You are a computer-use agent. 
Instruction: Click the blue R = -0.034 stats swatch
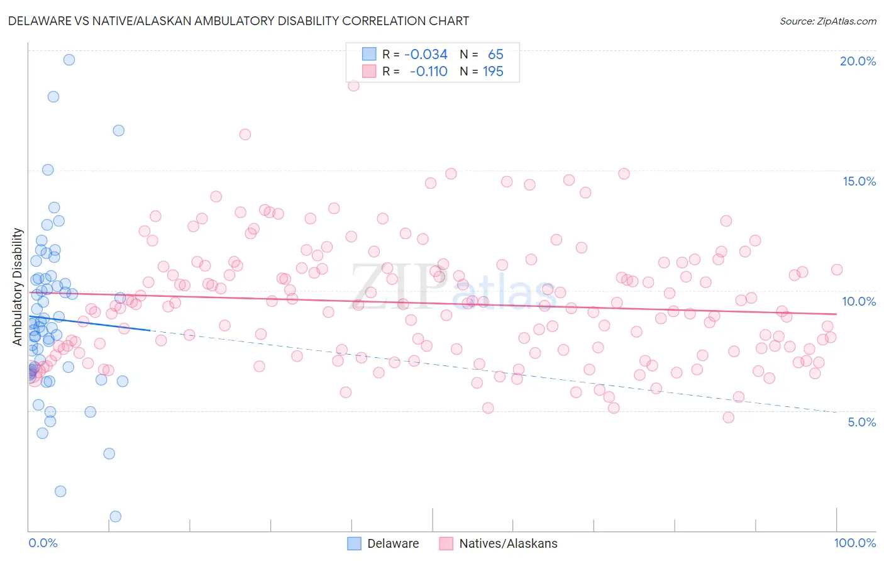coord(368,54)
